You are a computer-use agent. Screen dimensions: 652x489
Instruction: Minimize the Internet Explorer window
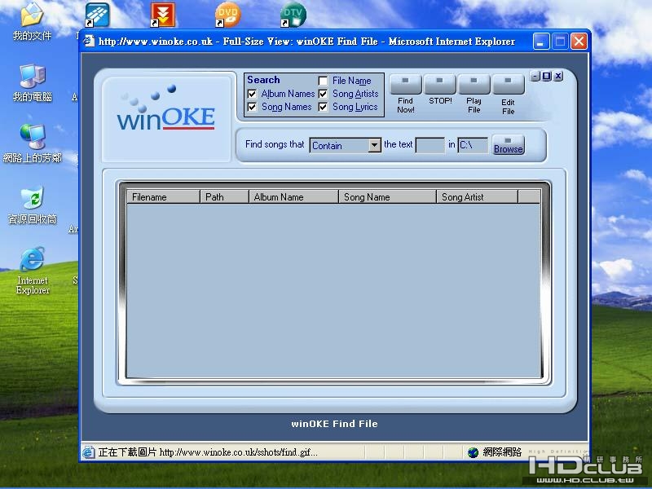tap(541, 42)
